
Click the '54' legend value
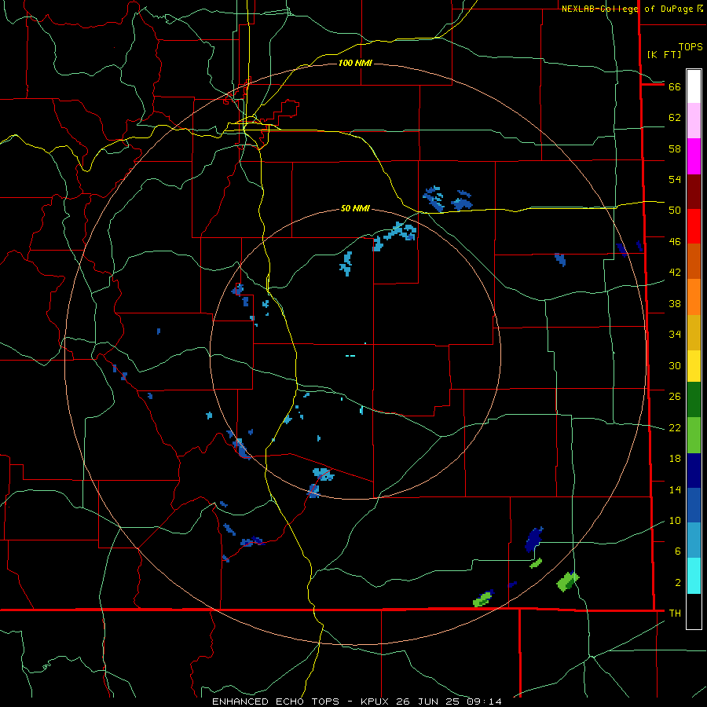[675, 179]
